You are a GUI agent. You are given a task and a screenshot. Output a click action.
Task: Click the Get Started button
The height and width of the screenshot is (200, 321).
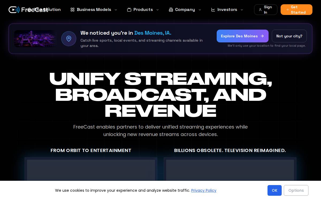coord(296,10)
